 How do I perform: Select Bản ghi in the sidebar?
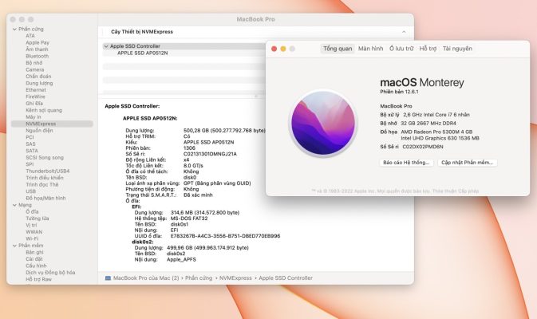34,252
